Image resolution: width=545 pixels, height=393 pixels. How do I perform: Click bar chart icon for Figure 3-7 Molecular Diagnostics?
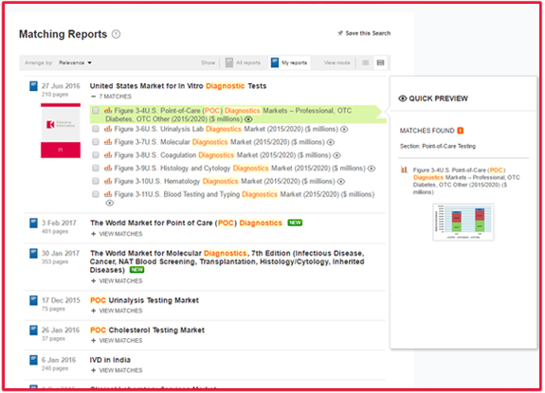108,142
